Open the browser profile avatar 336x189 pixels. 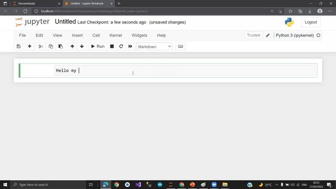pos(320,11)
